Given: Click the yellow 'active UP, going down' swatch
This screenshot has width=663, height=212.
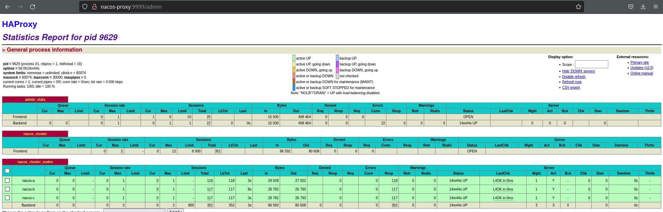Looking at the screenshot, I should point(294,64).
